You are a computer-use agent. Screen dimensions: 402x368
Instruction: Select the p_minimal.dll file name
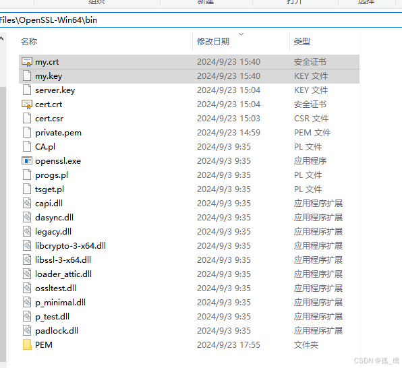[60, 303]
